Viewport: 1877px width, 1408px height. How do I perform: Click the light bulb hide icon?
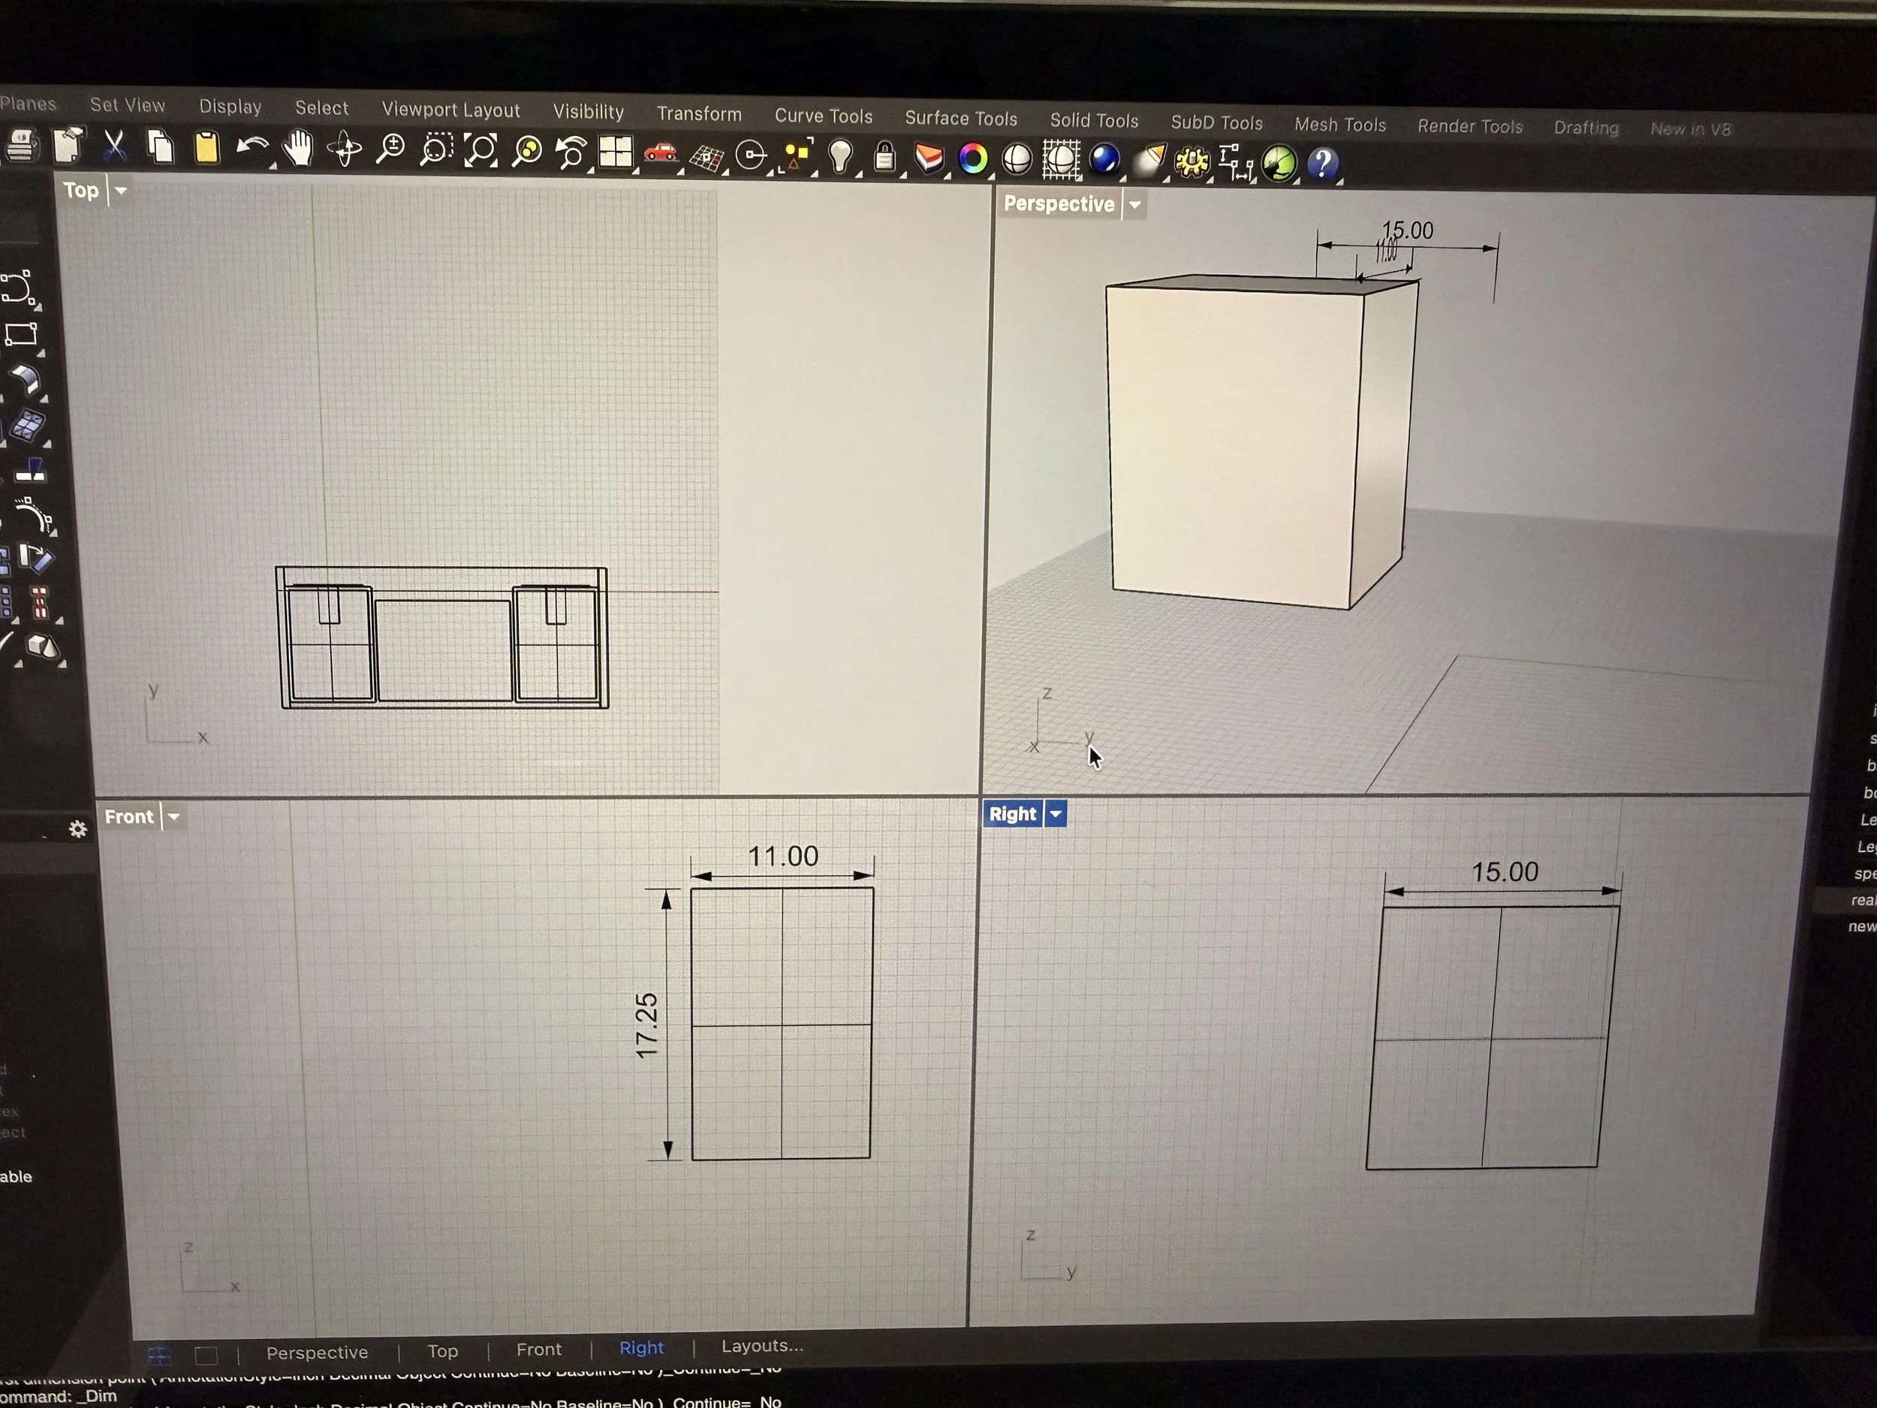(x=840, y=156)
